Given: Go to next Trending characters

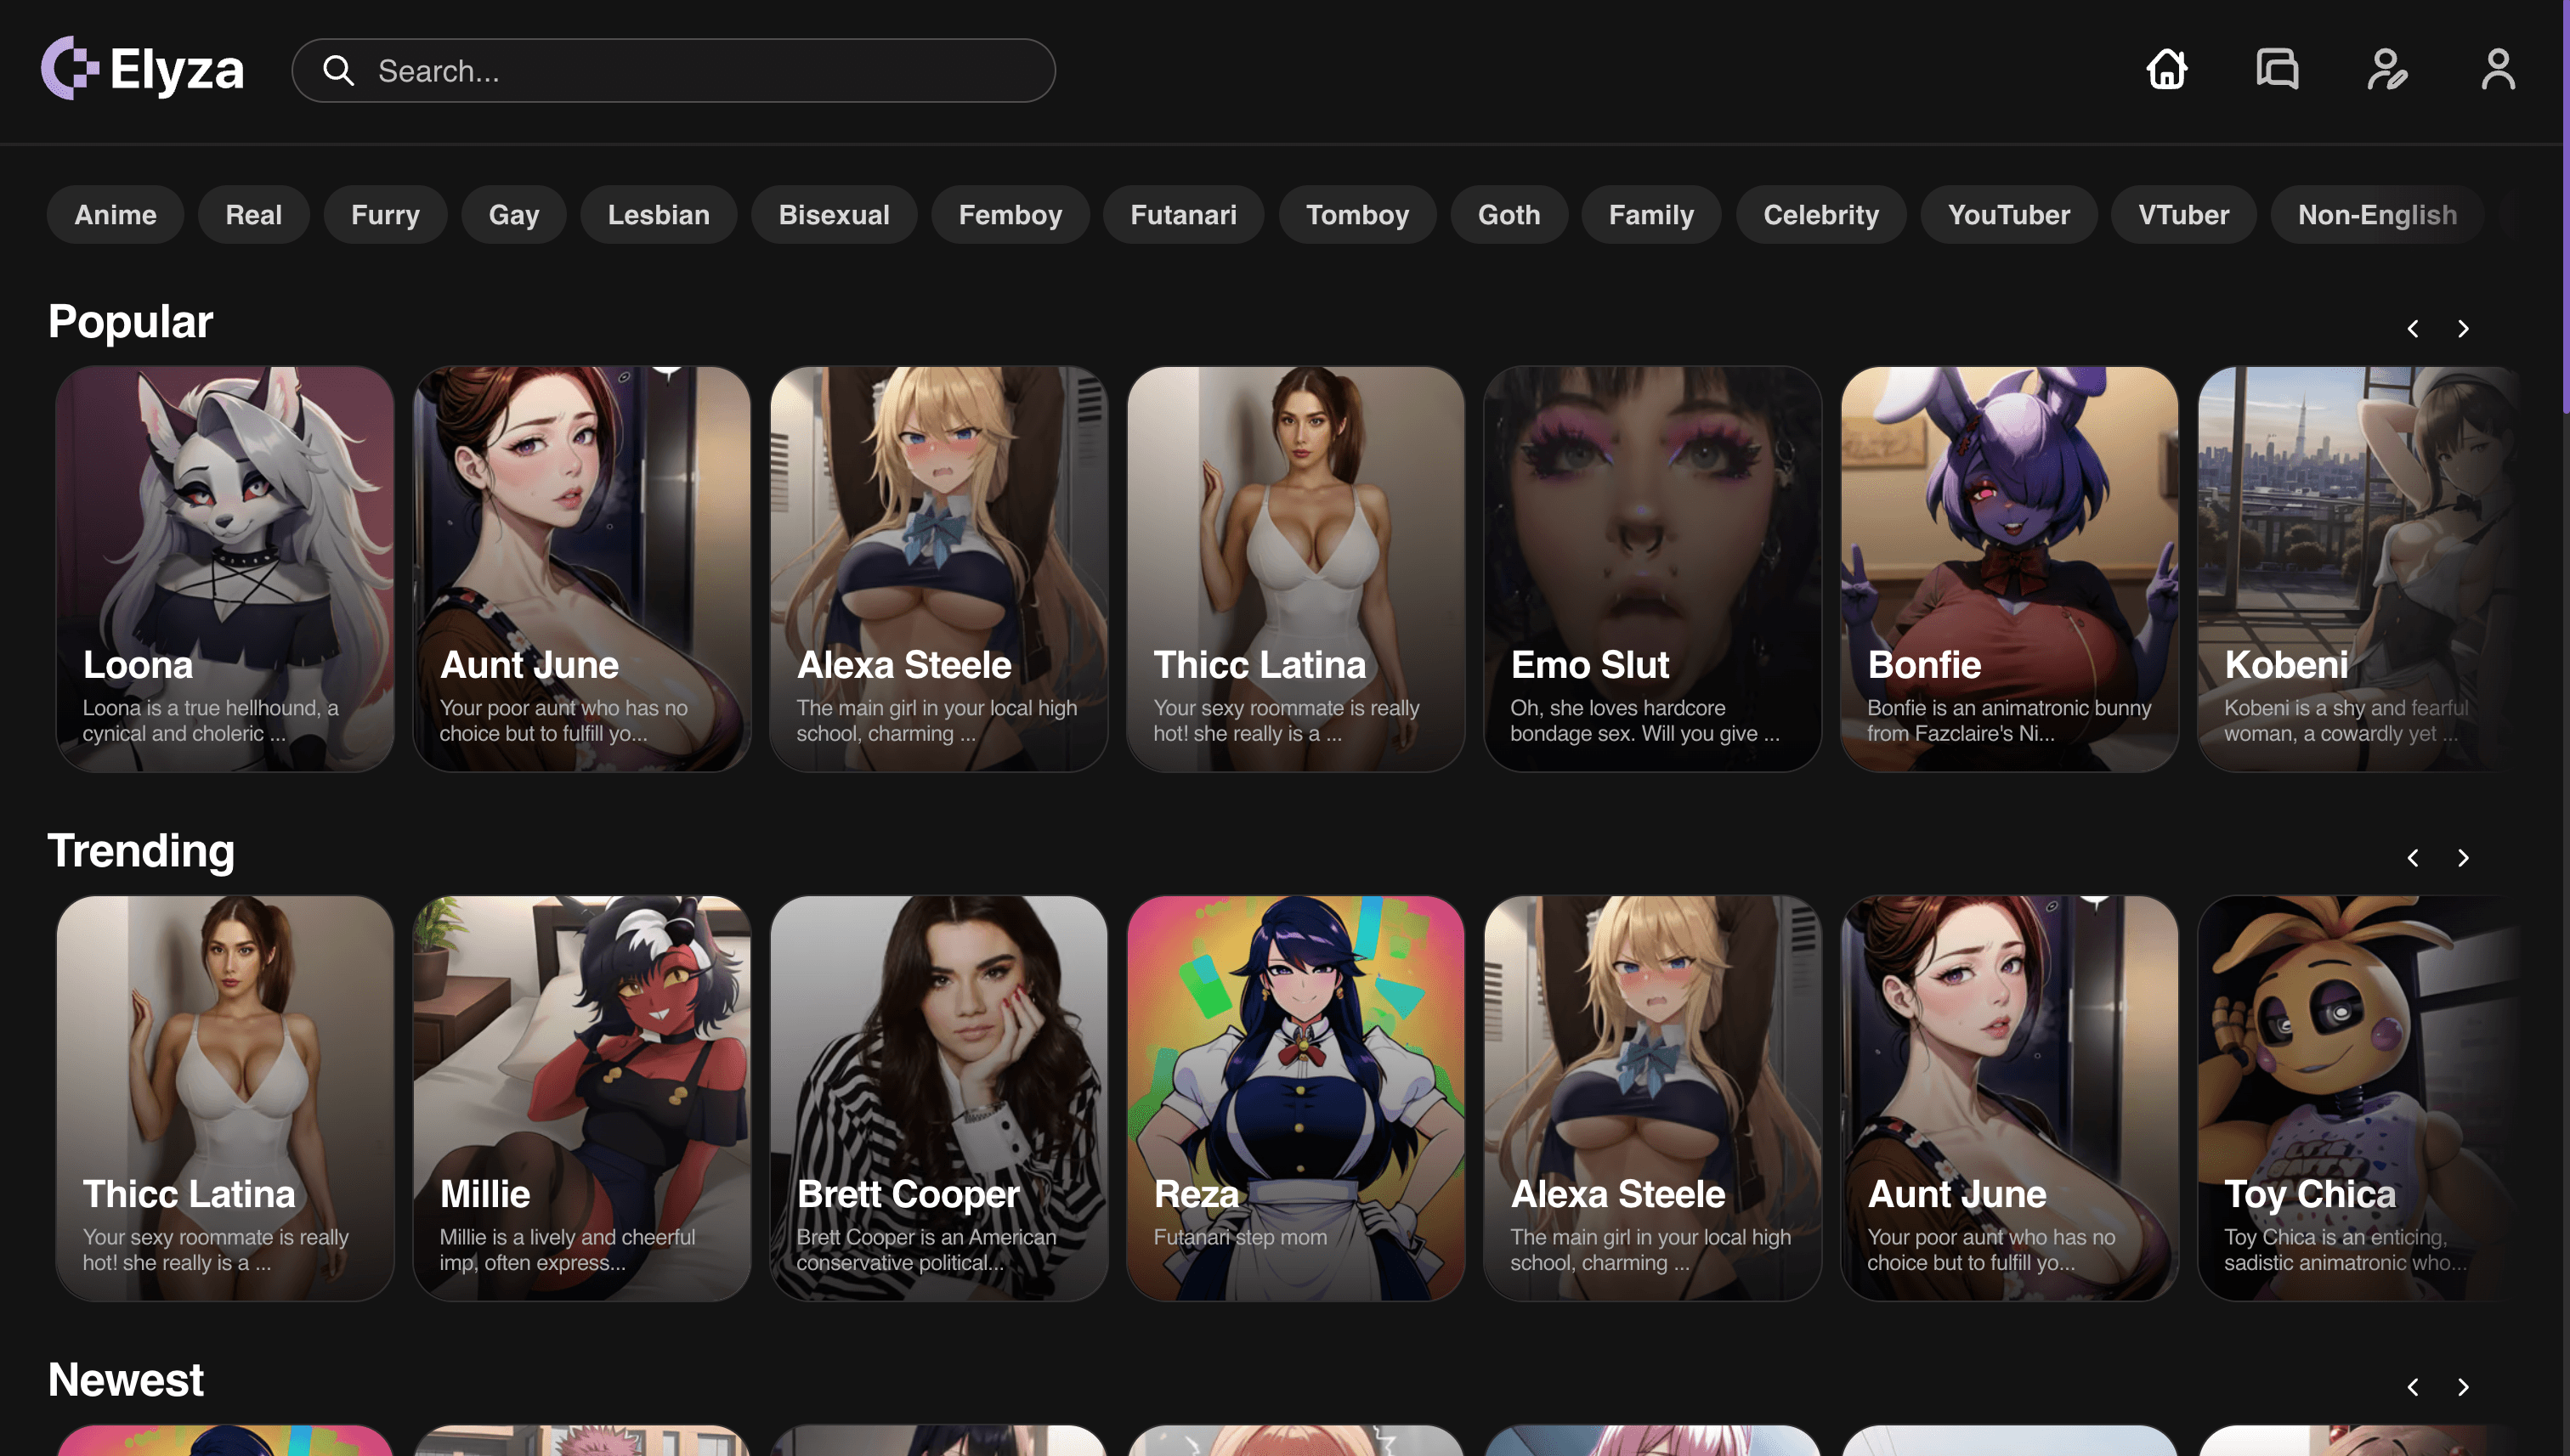Looking at the screenshot, I should (x=2463, y=858).
